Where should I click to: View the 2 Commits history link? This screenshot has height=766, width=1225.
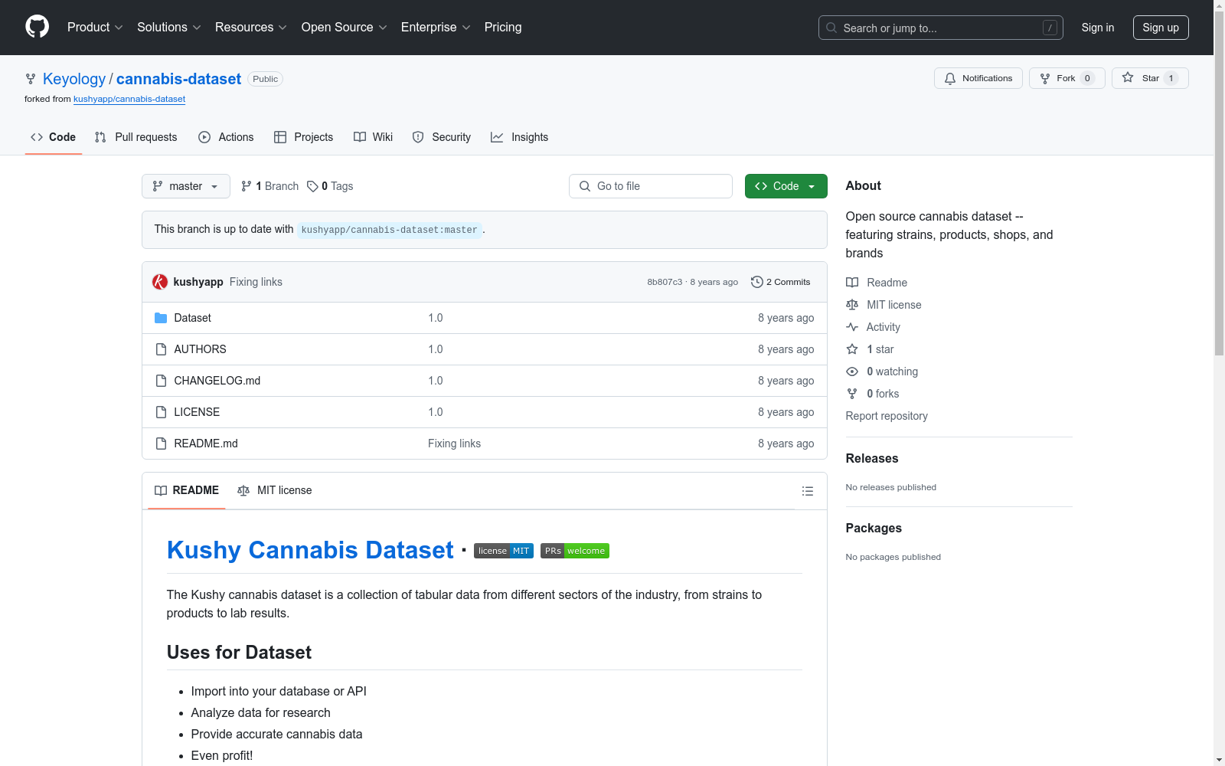781,282
